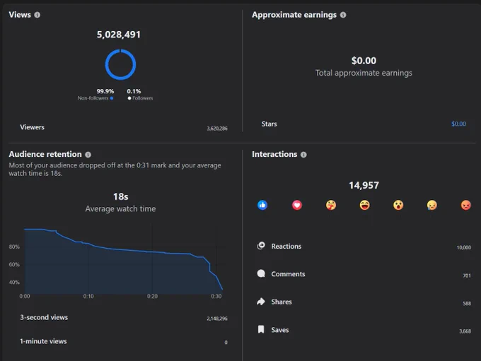Screen dimensions: 481x361
Task: Click the audience drop-off description text
Action: click(115, 169)
